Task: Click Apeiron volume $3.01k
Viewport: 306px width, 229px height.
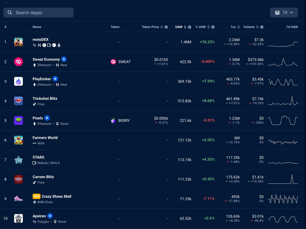Action: click(x=258, y=216)
